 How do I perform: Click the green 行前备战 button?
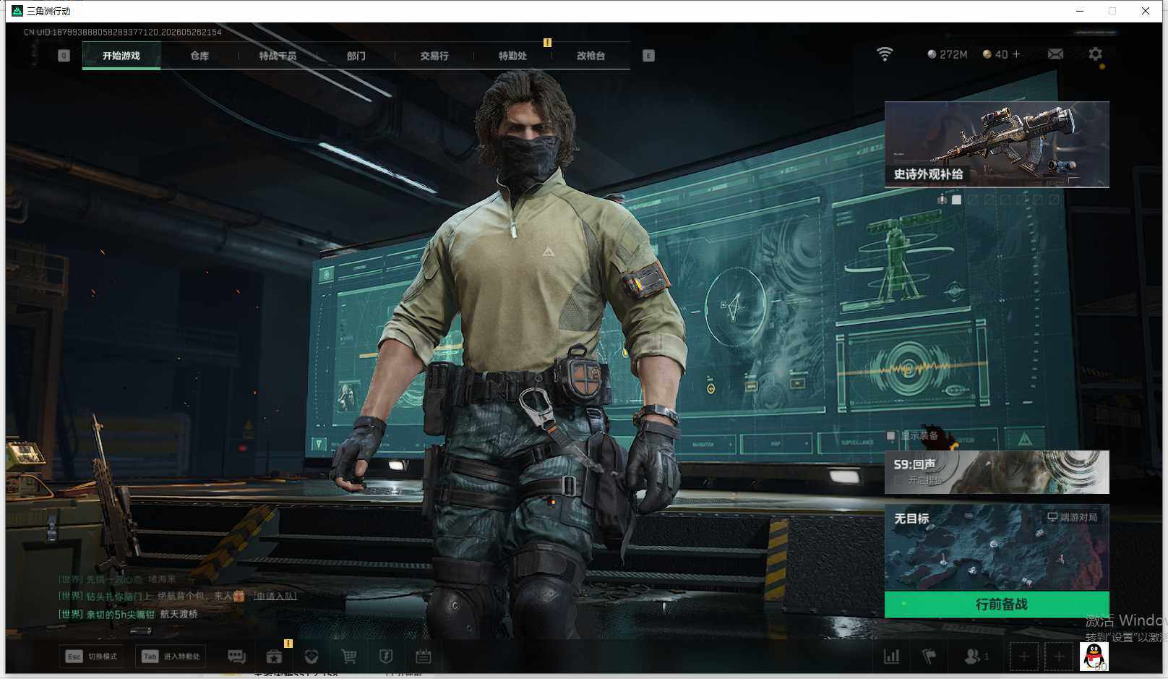point(997,605)
